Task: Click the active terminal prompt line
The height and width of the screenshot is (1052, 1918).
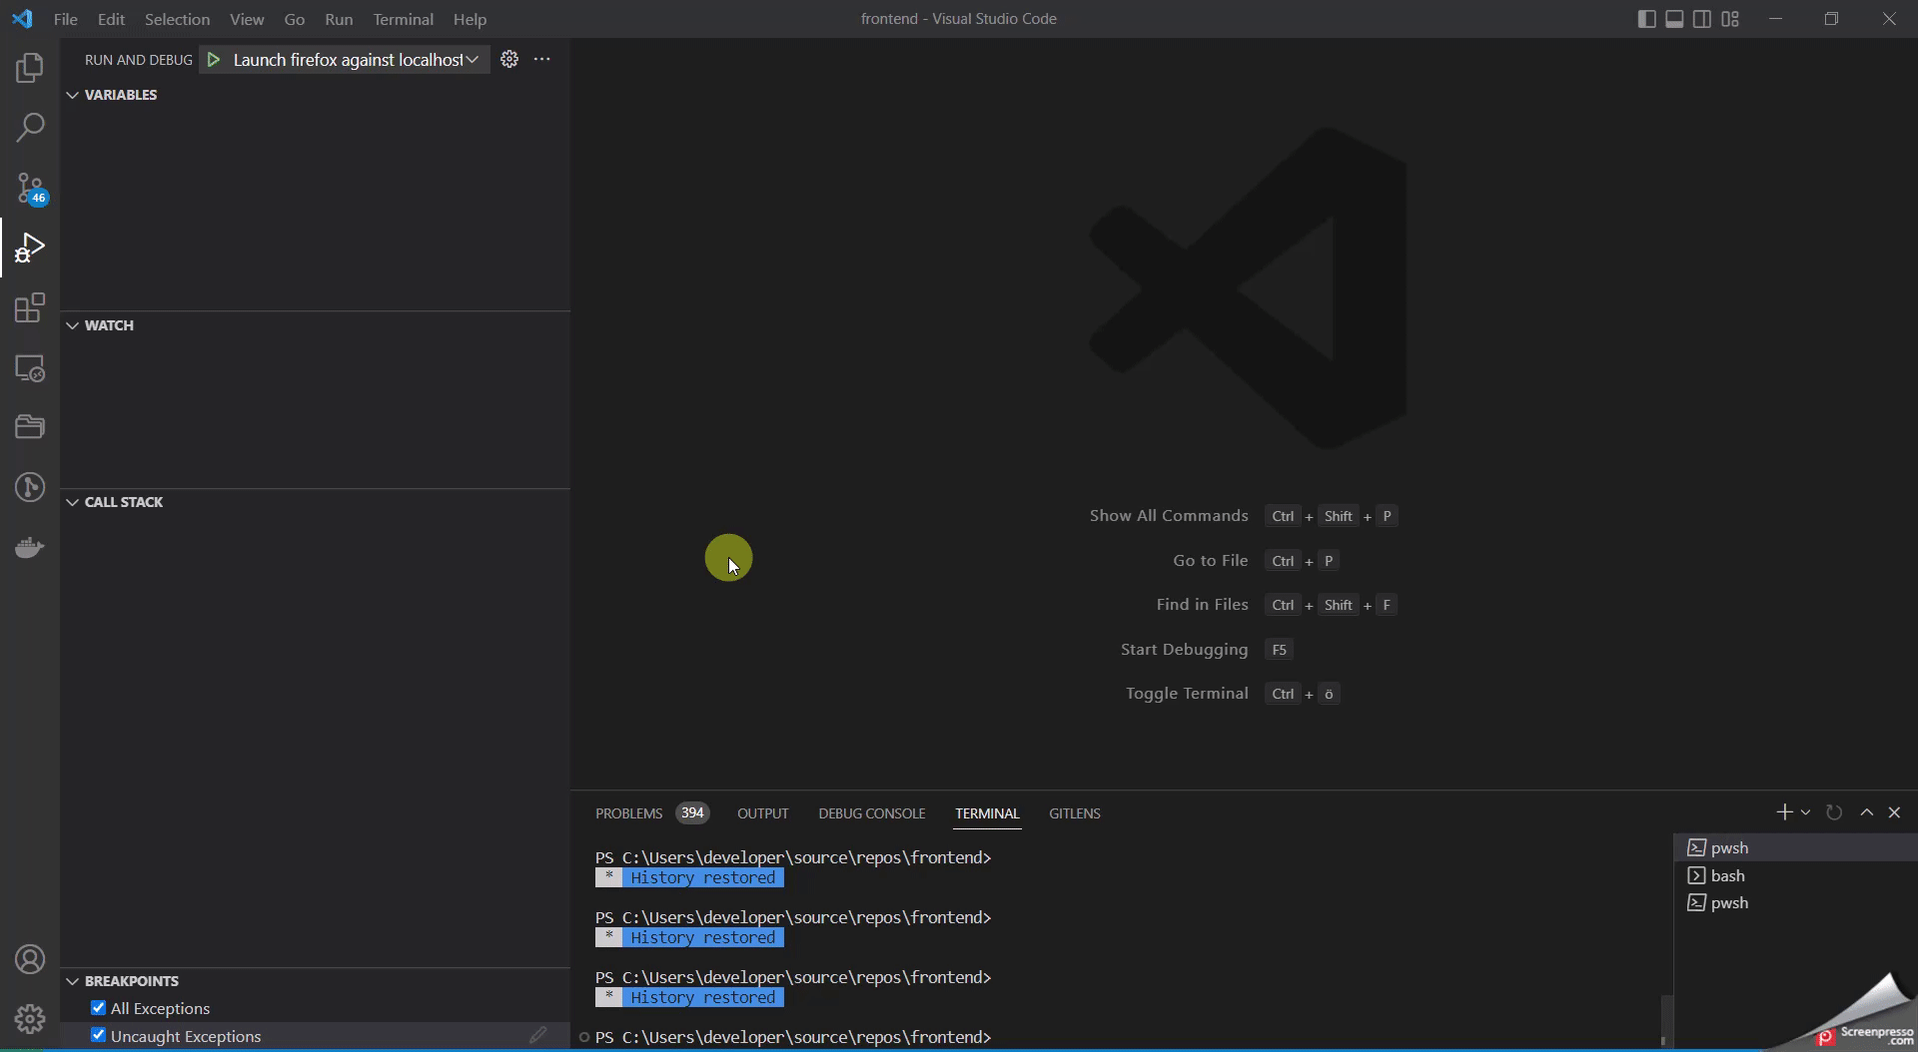Action: [x=793, y=1037]
